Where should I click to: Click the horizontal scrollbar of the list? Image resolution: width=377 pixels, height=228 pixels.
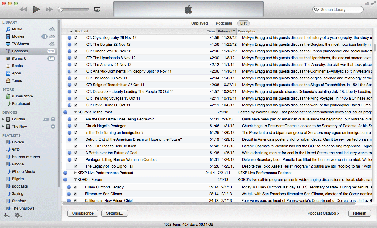point(209,203)
